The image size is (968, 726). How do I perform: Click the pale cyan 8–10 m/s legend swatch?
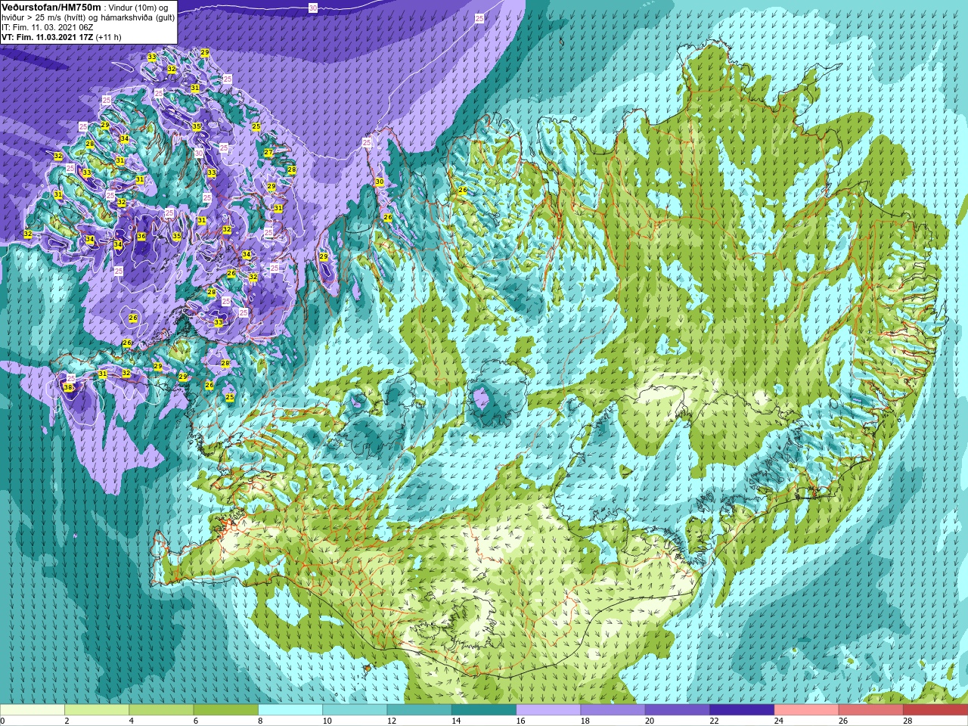pyautogui.click(x=290, y=710)
